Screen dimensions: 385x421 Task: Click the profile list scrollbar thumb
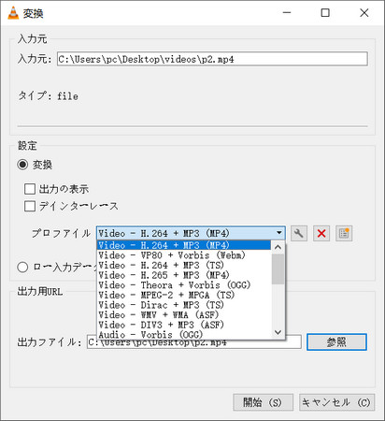(278, 269)
